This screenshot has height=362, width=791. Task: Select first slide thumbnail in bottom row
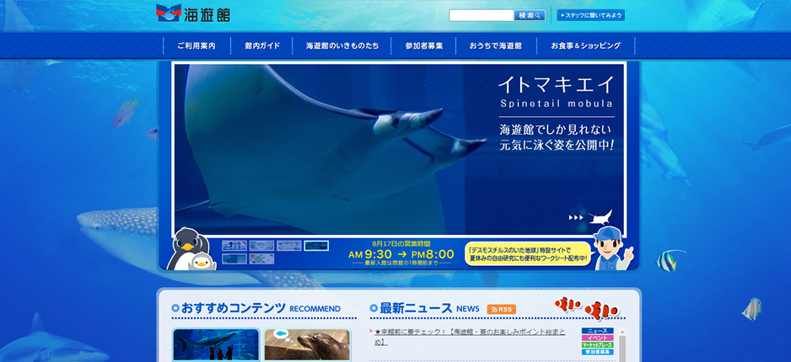(234, 258)
